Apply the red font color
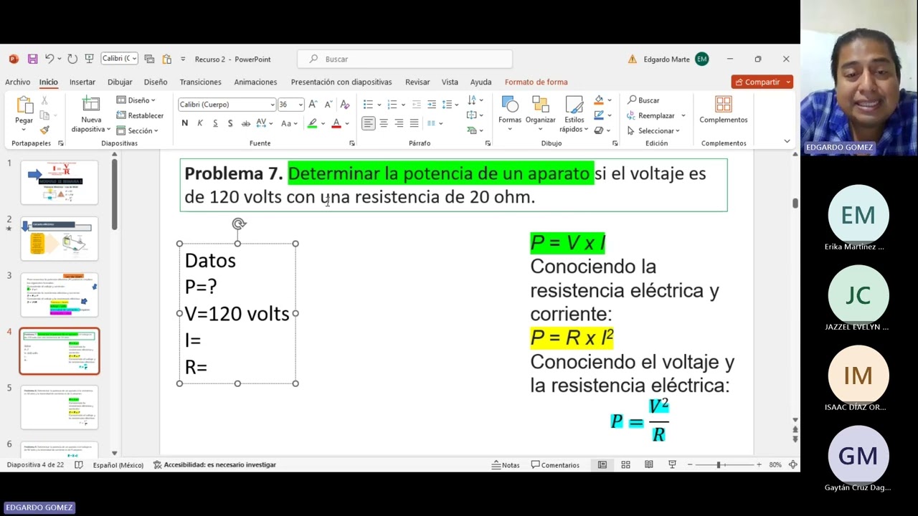This screenshot has width=918, height=516. (336, 123)
